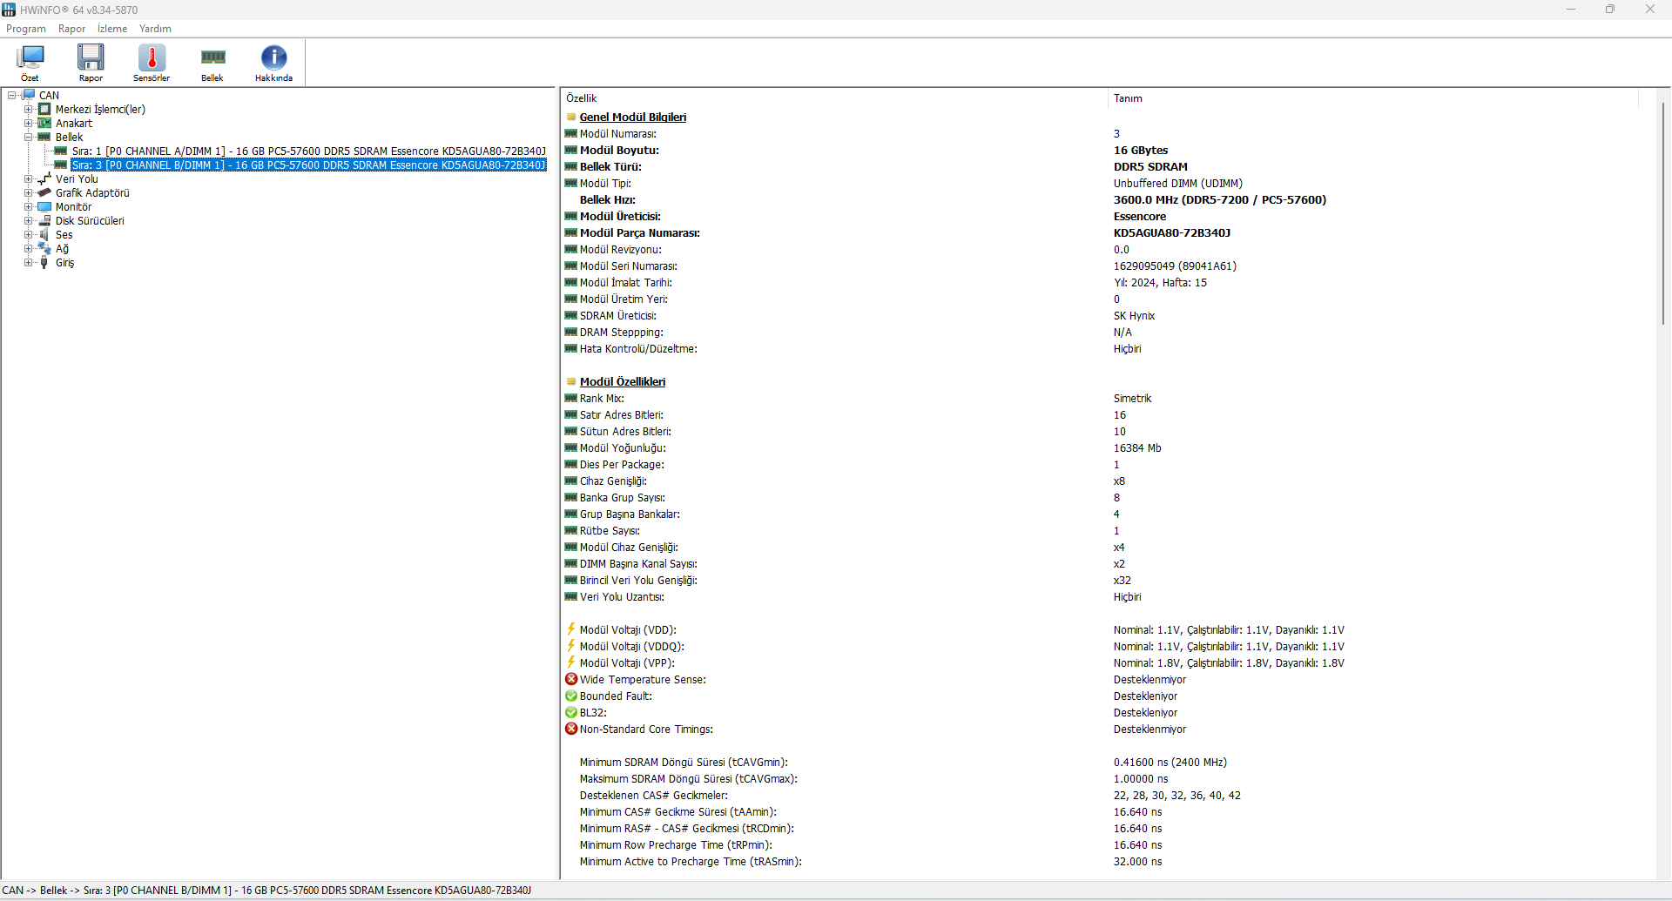Click the Genel Modül Bilgileri folder icon

[x=571, y=117]
